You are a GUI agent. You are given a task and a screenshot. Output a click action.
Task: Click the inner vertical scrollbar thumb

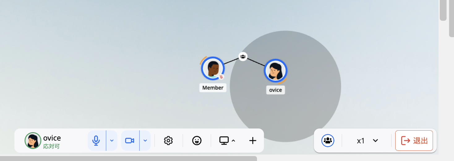[443, 10]
